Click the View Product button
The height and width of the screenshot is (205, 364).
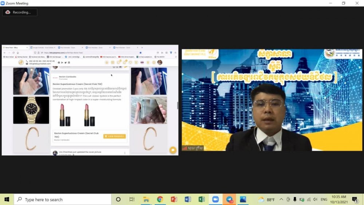tap(114, 136)
